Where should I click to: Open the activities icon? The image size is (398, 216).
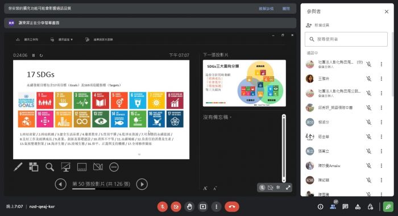click(x=358, y=206)
